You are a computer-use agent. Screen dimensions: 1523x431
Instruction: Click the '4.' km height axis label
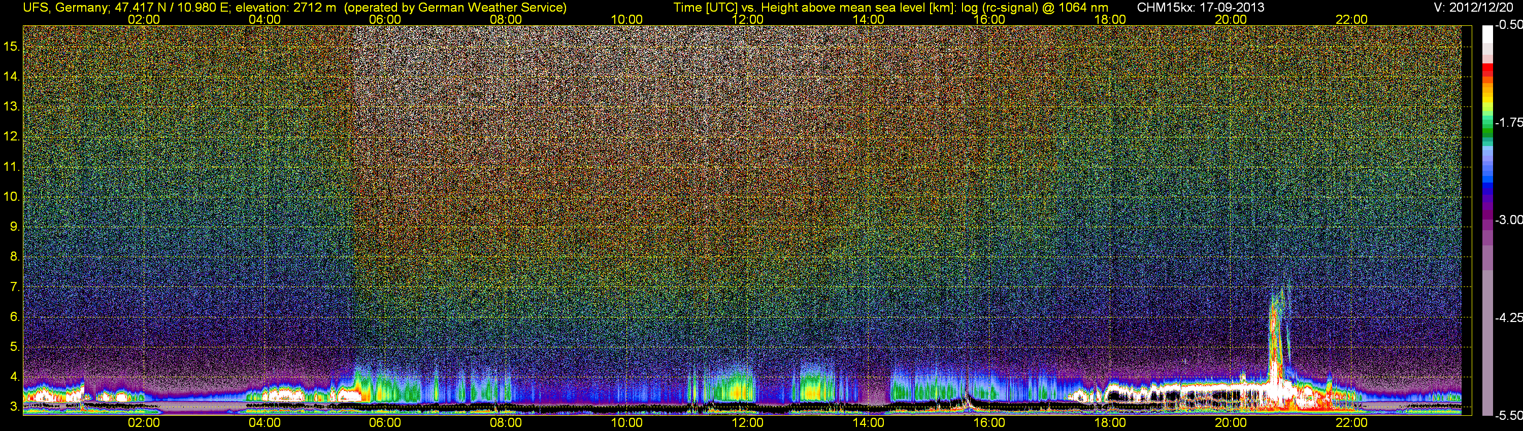pyautogui.click(x=15, y=377)
